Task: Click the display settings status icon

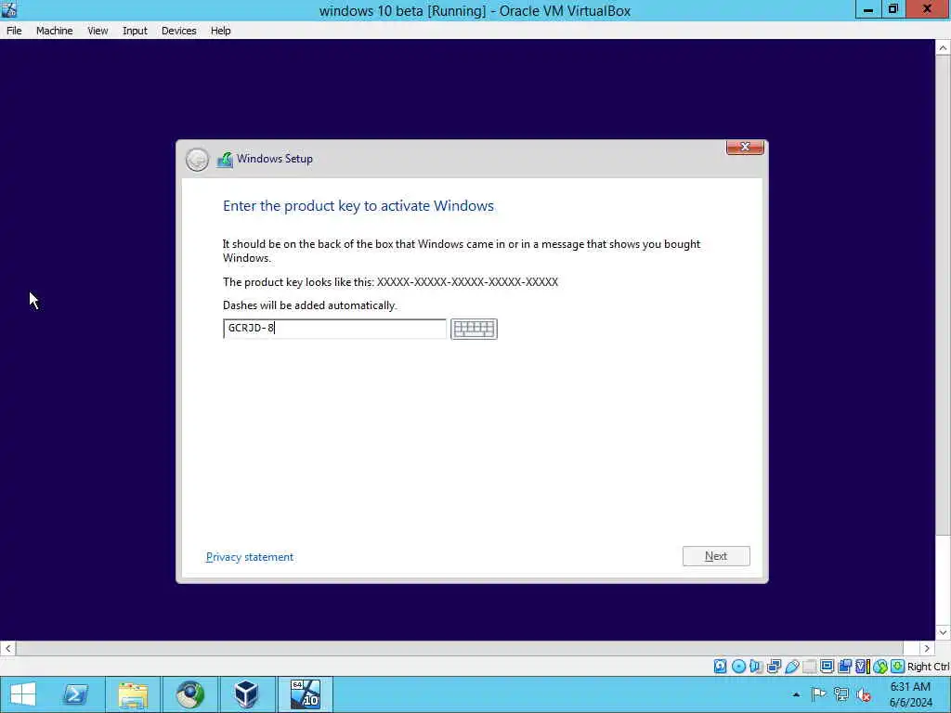Action: tap(827, 667)
